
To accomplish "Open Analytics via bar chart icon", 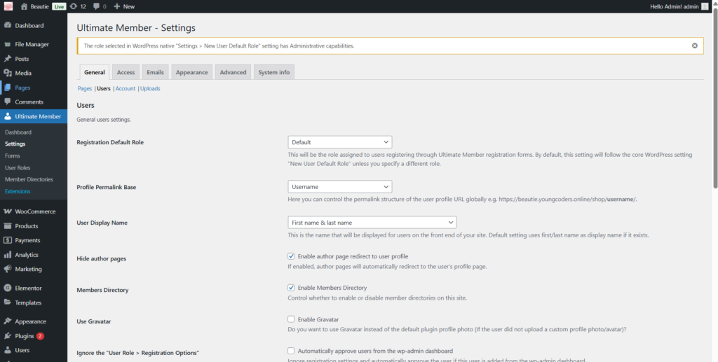I will [x=7, y=255].
